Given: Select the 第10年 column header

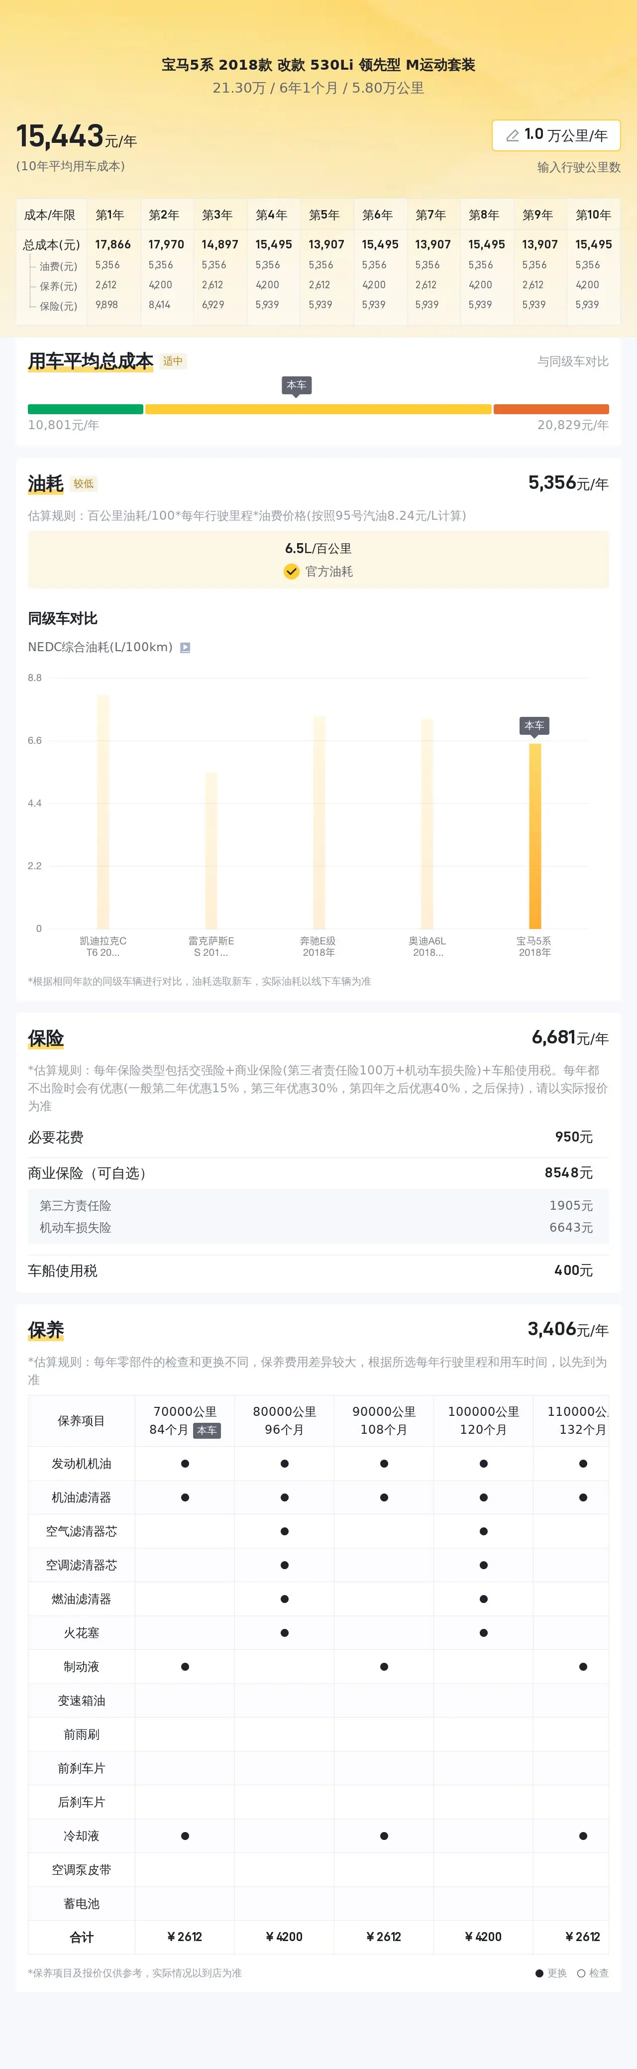Looking at the screenshot, I should click(594, 215).
